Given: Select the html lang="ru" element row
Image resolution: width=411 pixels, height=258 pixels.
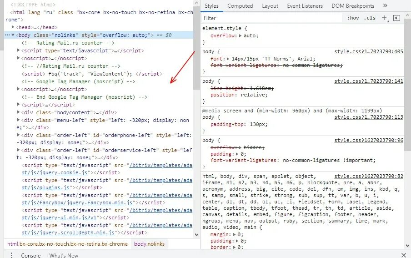Looking at the screenshot, I should point(99,16).
